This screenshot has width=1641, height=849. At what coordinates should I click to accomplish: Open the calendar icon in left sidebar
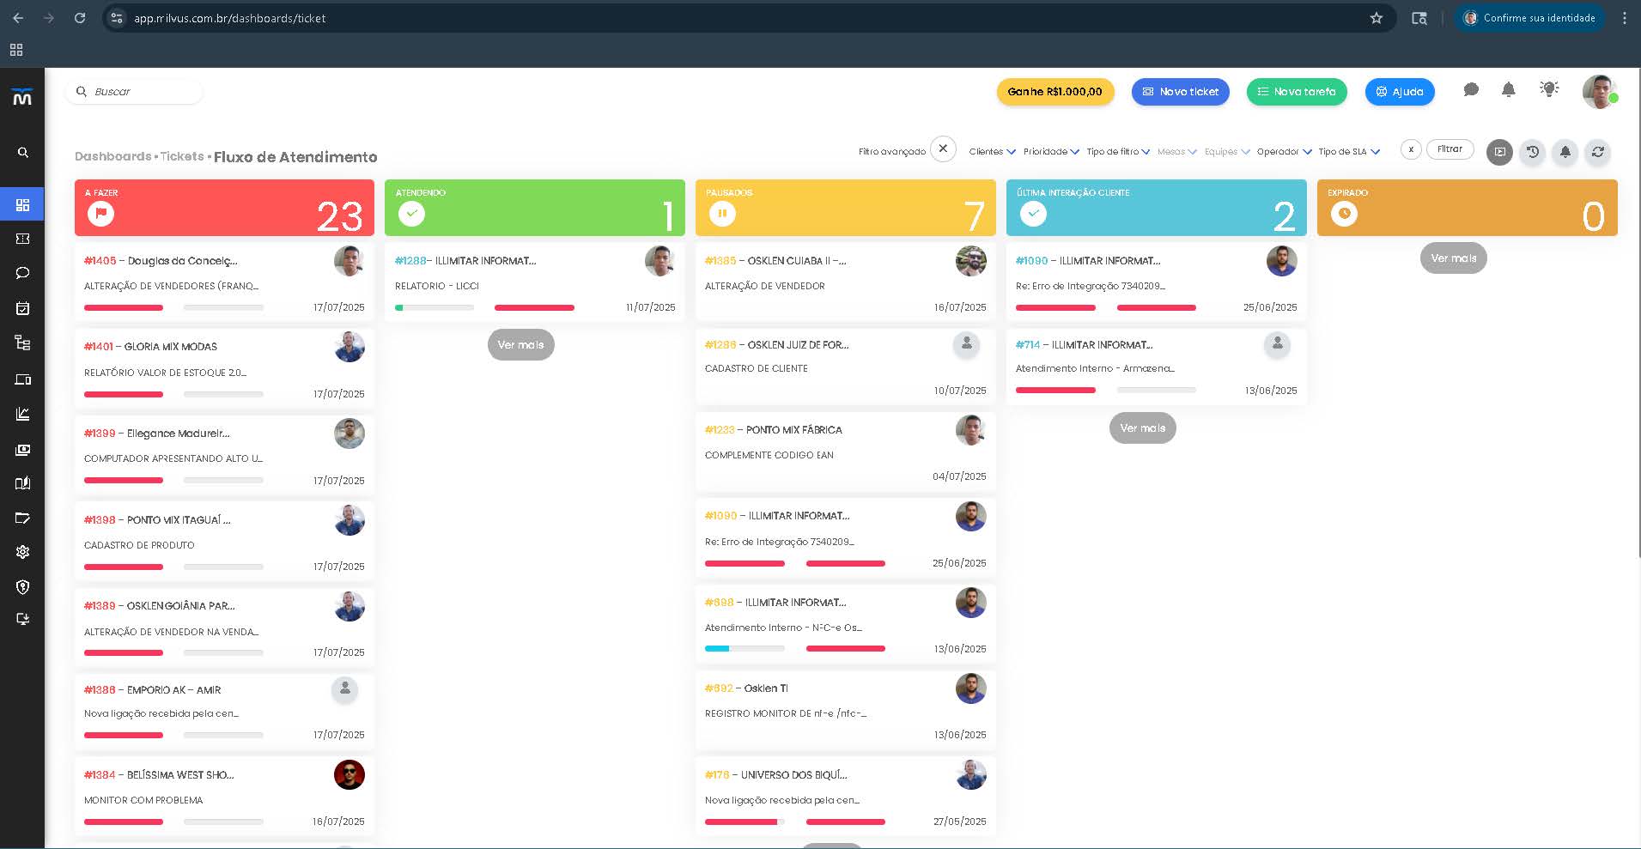tap(23, 308)
